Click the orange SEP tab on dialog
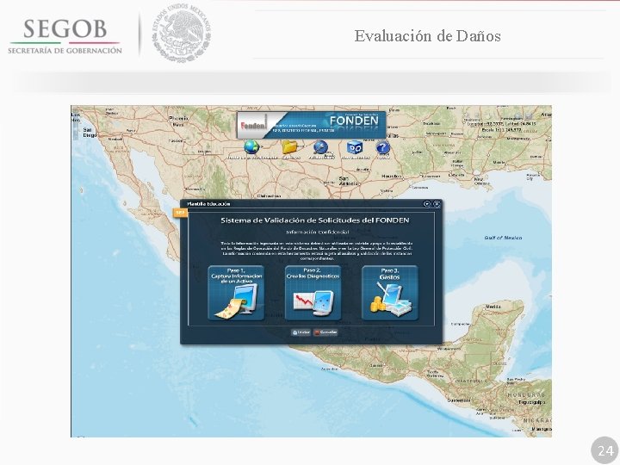This screenshot has height=465, width=620. (180, 213)
